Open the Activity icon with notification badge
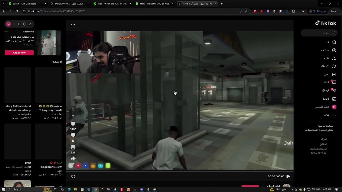342x192 pixels. pos(334,82)
